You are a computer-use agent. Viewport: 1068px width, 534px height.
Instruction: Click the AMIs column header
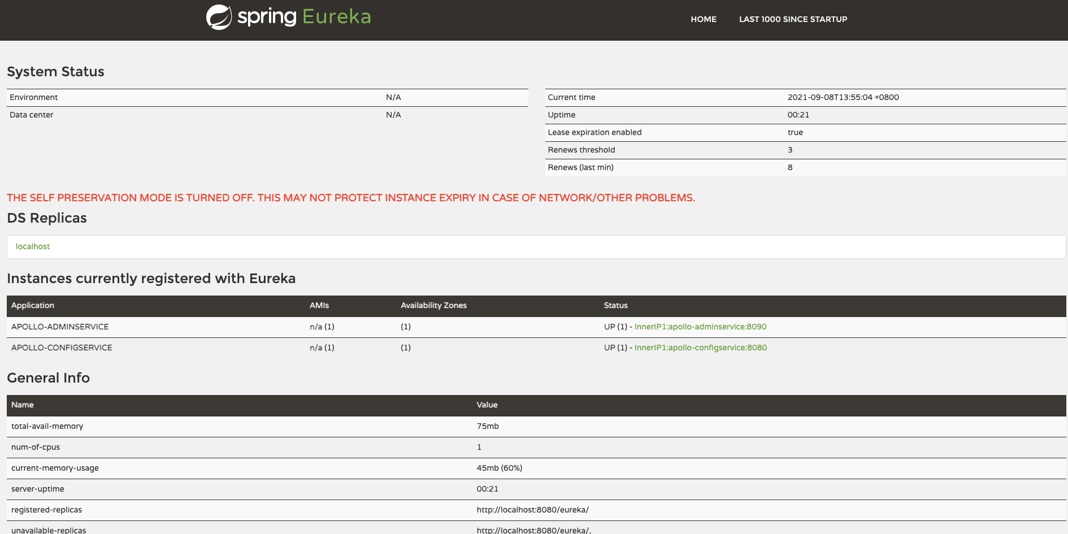(x=319, y=305)
